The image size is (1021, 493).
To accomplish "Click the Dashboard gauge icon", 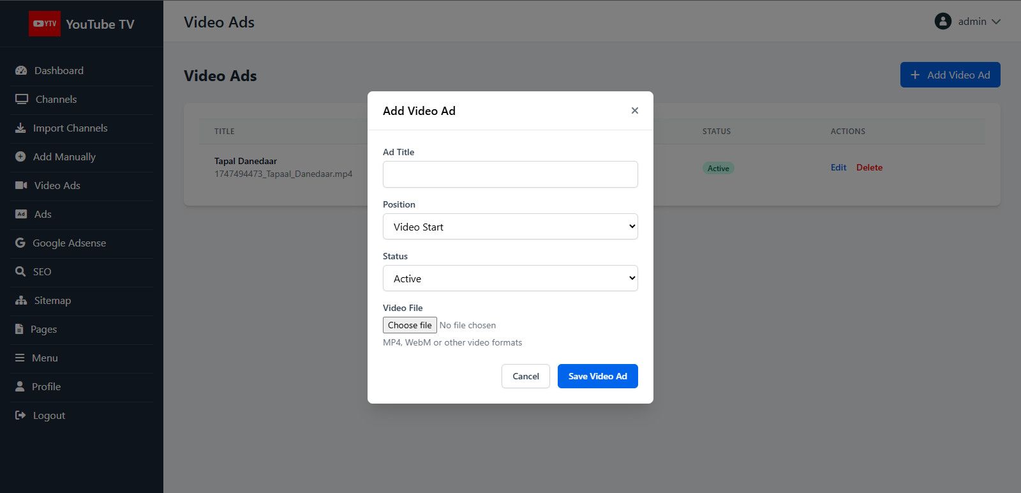I will coord(21,71).
